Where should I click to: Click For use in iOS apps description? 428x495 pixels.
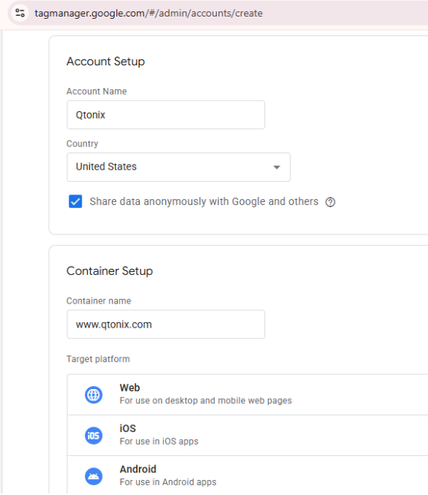click(x=158, y=442)
